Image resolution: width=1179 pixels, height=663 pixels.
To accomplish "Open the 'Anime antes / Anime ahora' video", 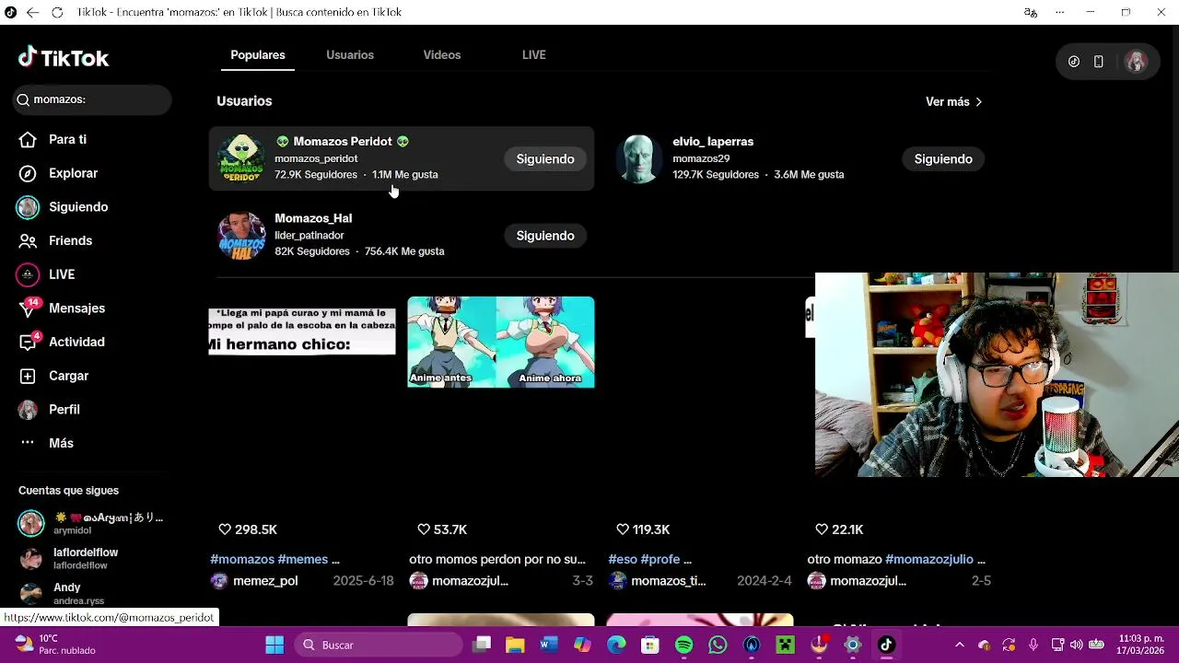I will 501,342.
